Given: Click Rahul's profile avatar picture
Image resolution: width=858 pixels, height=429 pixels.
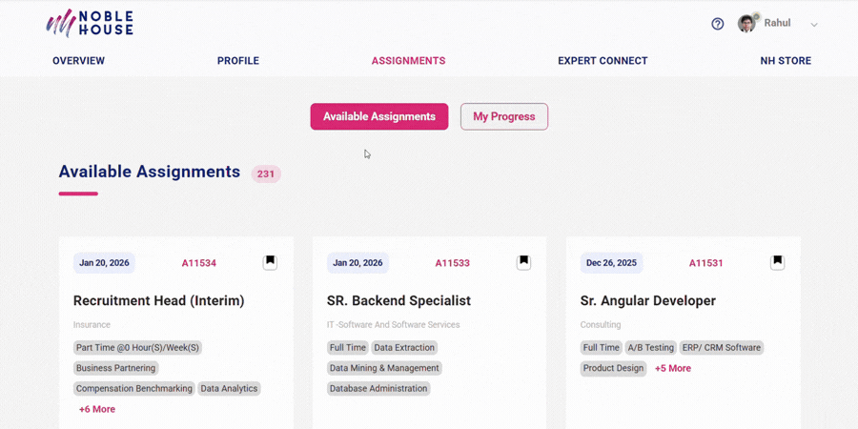Looking at the screenshot, I should [x=746, y=24].
